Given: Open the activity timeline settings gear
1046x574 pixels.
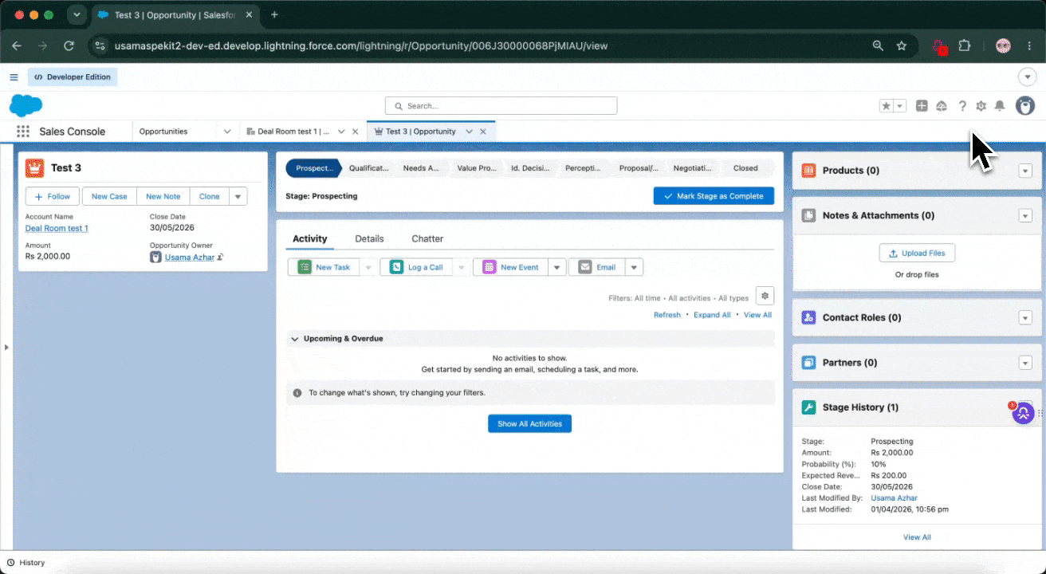Looking at the screenshot, I should (x=765, y=296).
